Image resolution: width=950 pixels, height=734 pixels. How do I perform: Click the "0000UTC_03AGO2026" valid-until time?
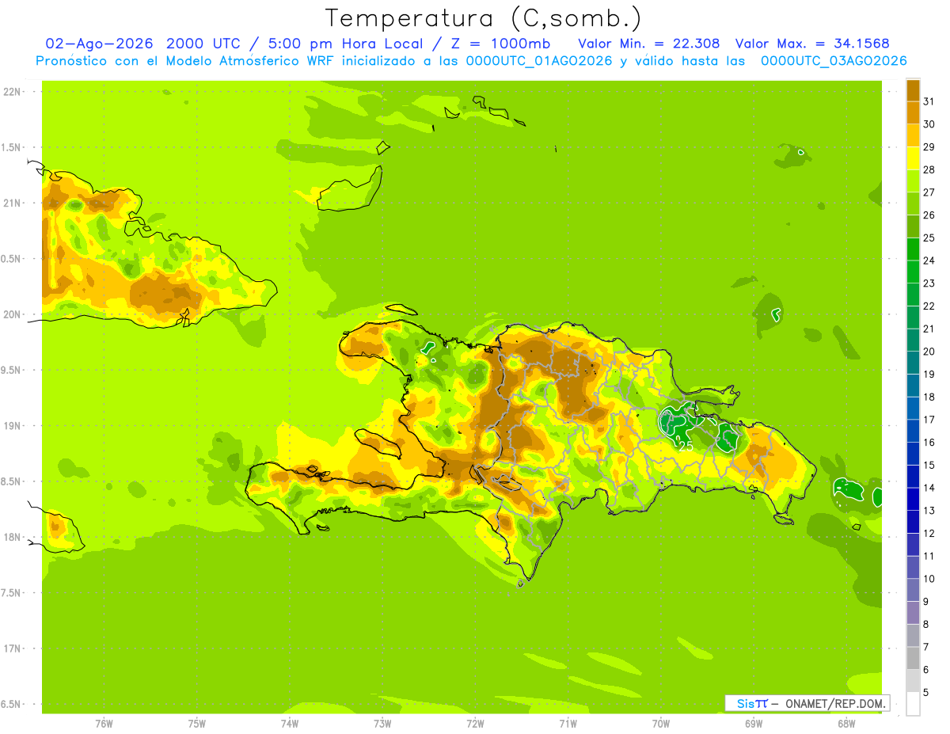[x=834, y=61]
